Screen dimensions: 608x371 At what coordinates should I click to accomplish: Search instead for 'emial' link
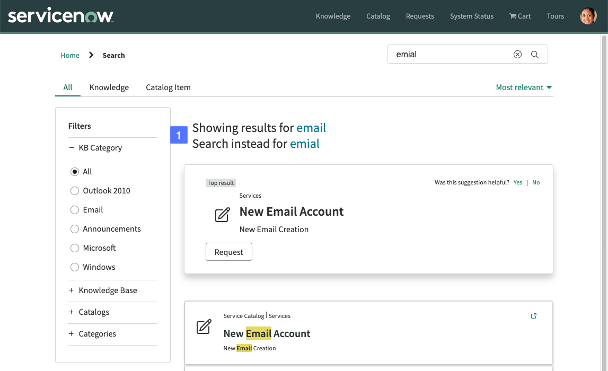[x=304, y=144]
